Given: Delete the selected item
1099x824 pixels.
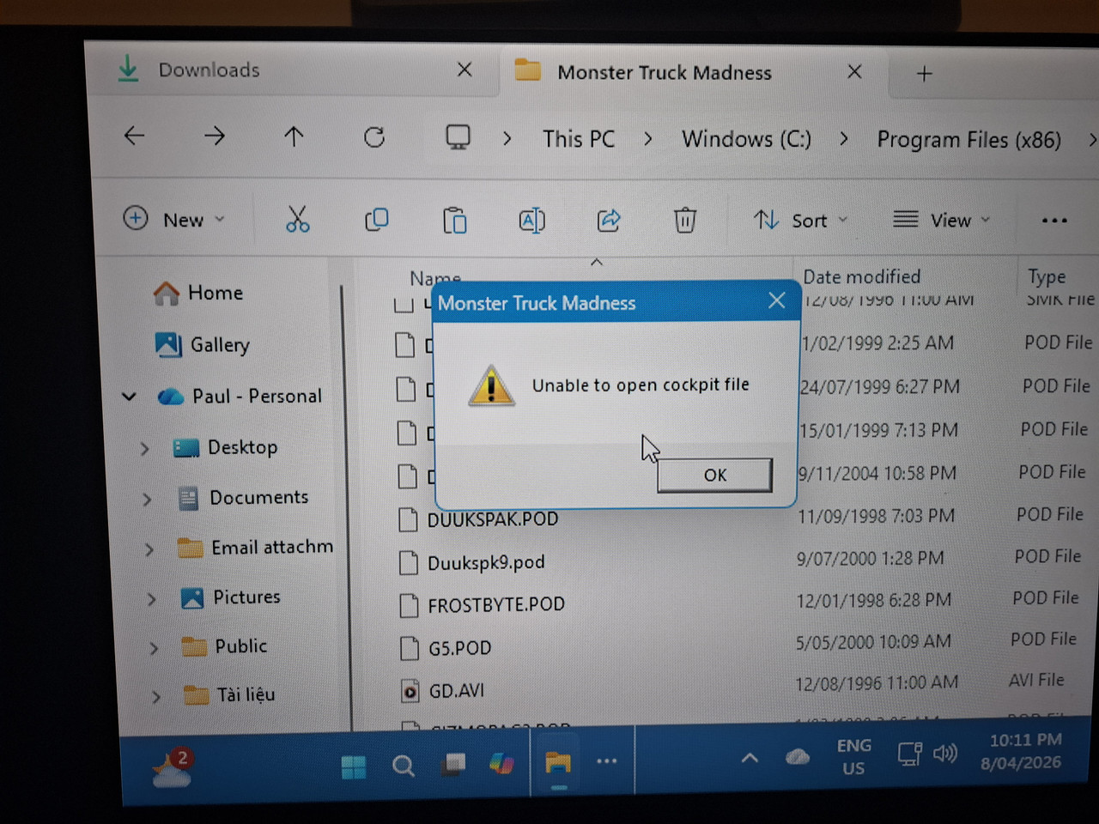Looking at the screenshot, I should tap(684, 221).
